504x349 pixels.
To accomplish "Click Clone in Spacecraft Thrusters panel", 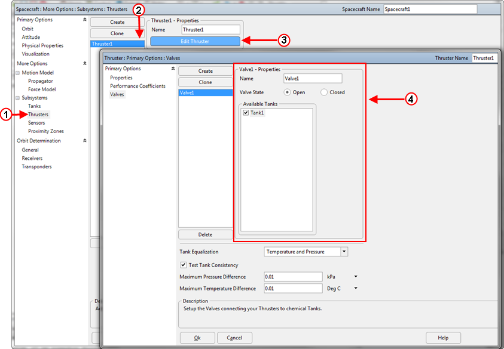I will (117, 33).
